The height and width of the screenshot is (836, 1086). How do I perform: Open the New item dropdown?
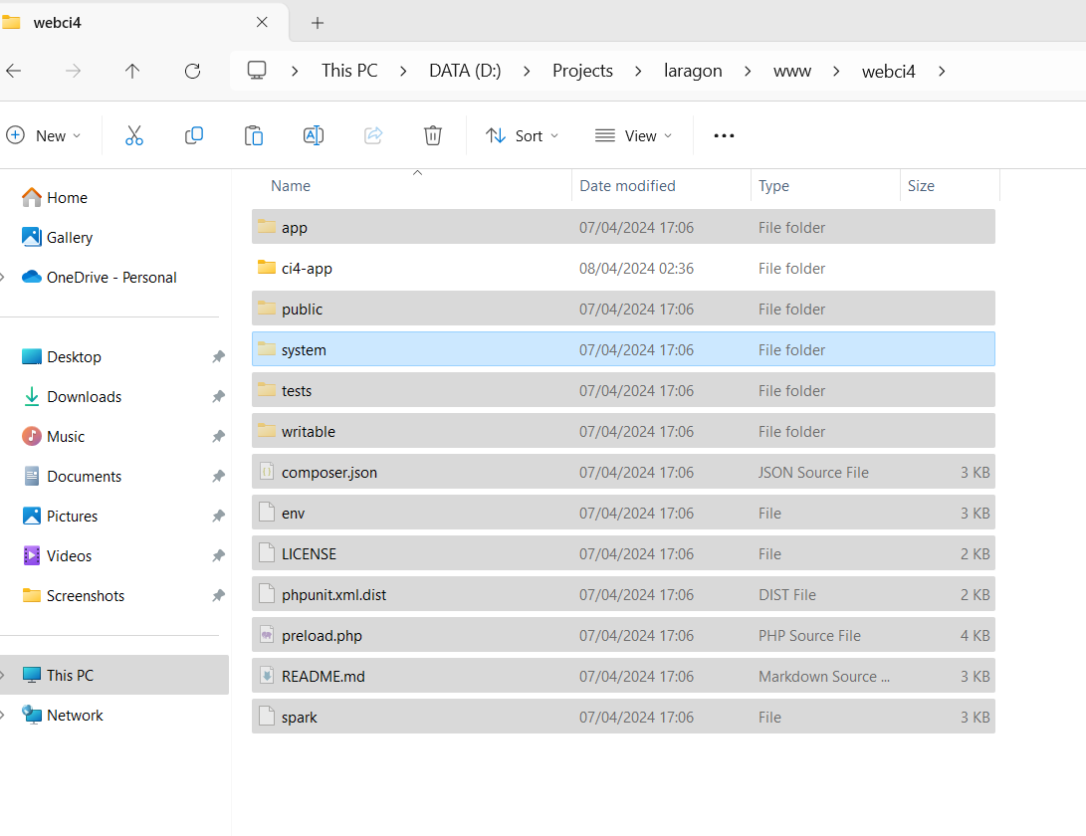point(44,135)
